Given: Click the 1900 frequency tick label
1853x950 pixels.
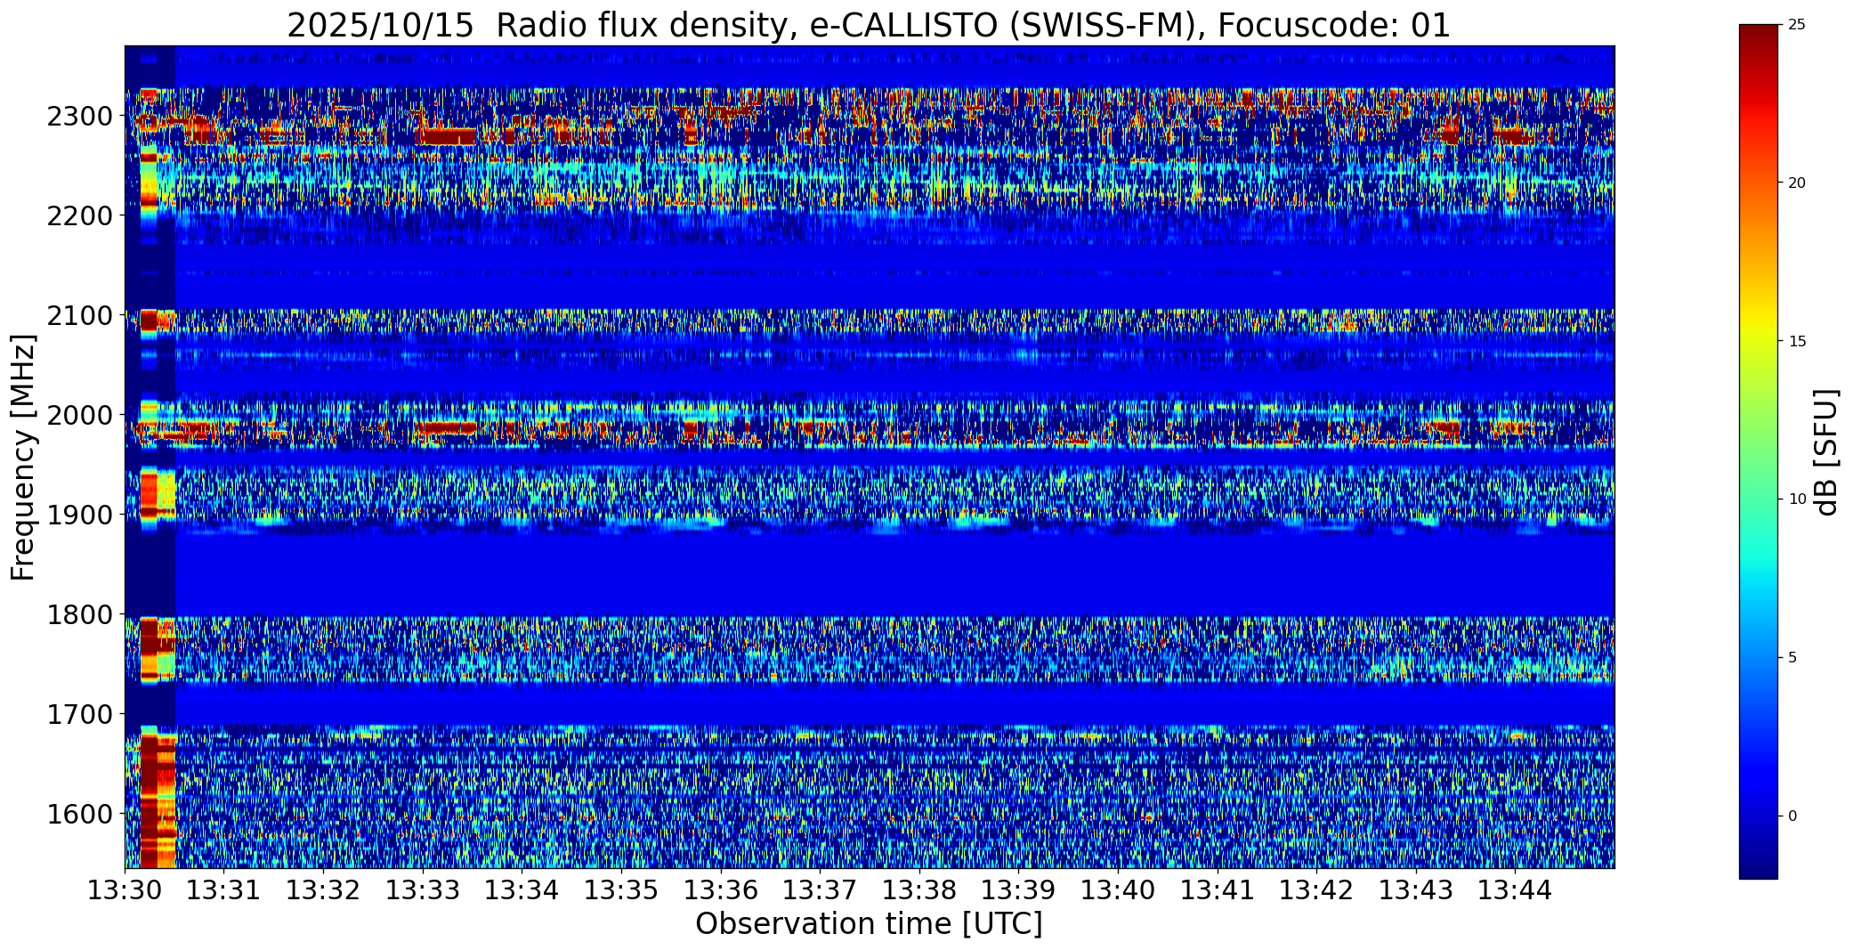Looking at the screenshot, I should (81, 516).
